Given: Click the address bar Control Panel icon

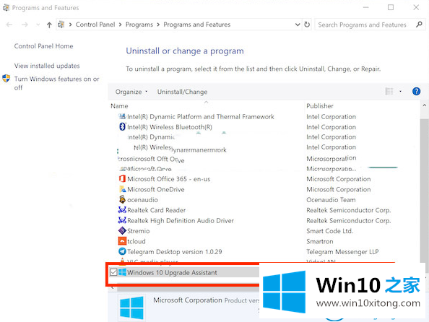Looking at the screenshot, I should click(x=61, y=25).
